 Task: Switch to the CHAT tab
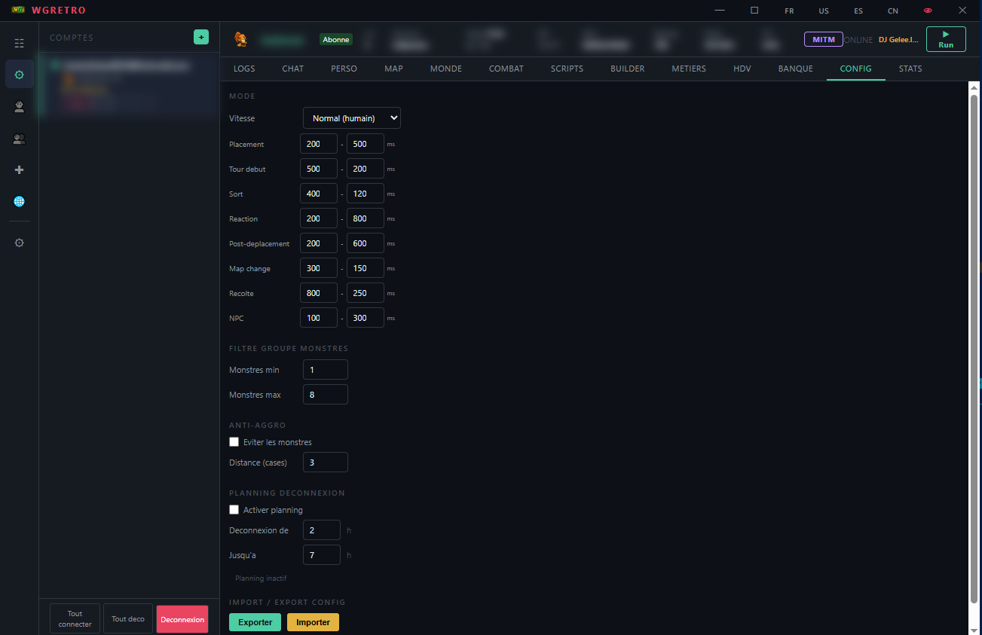coord(293,69)
